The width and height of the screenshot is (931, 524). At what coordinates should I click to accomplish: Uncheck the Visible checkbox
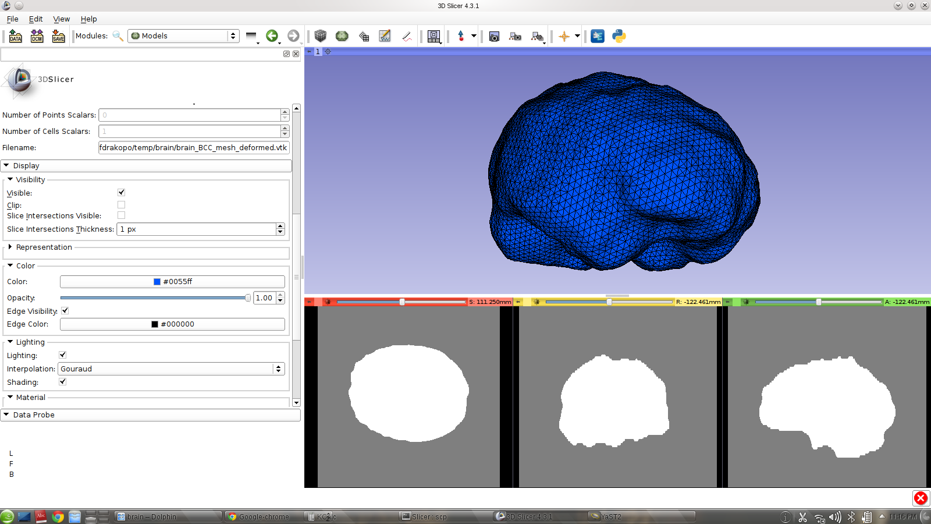(x=121, y=192)
